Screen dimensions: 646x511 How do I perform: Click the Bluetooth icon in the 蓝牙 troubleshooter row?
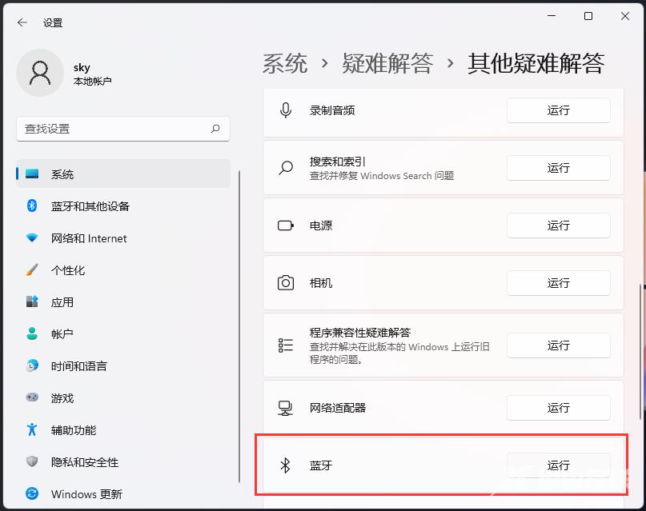pyautogui.click(x=284, y=465)
